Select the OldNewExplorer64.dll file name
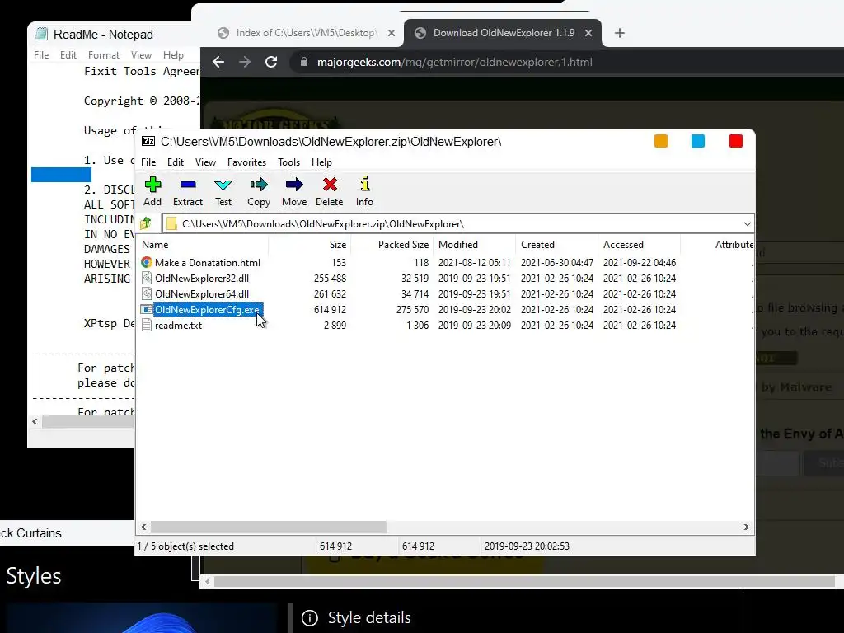 click(202, 294)
